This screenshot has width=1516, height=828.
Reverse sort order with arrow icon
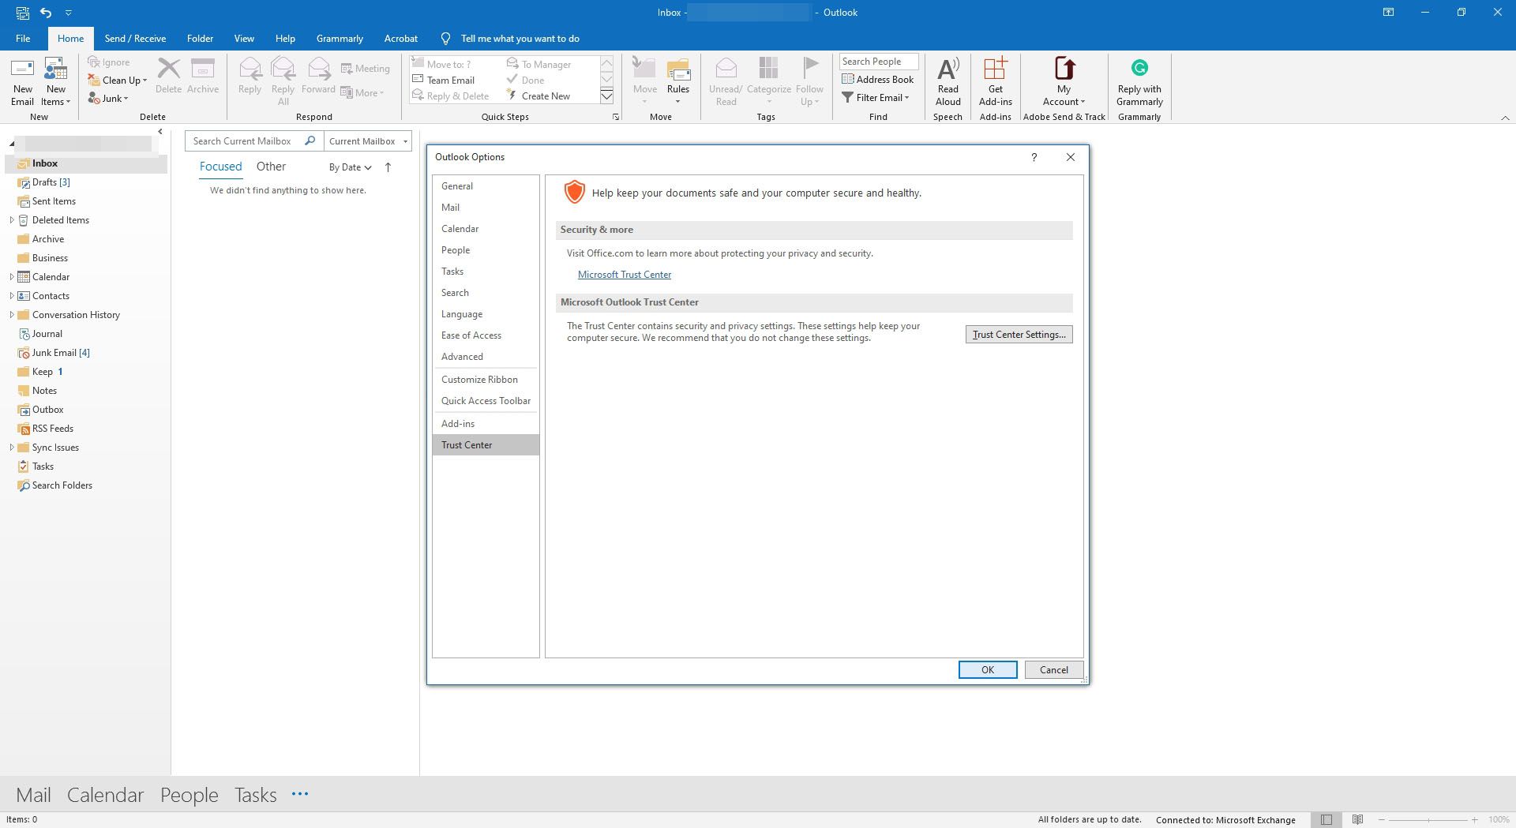point(388,167)
